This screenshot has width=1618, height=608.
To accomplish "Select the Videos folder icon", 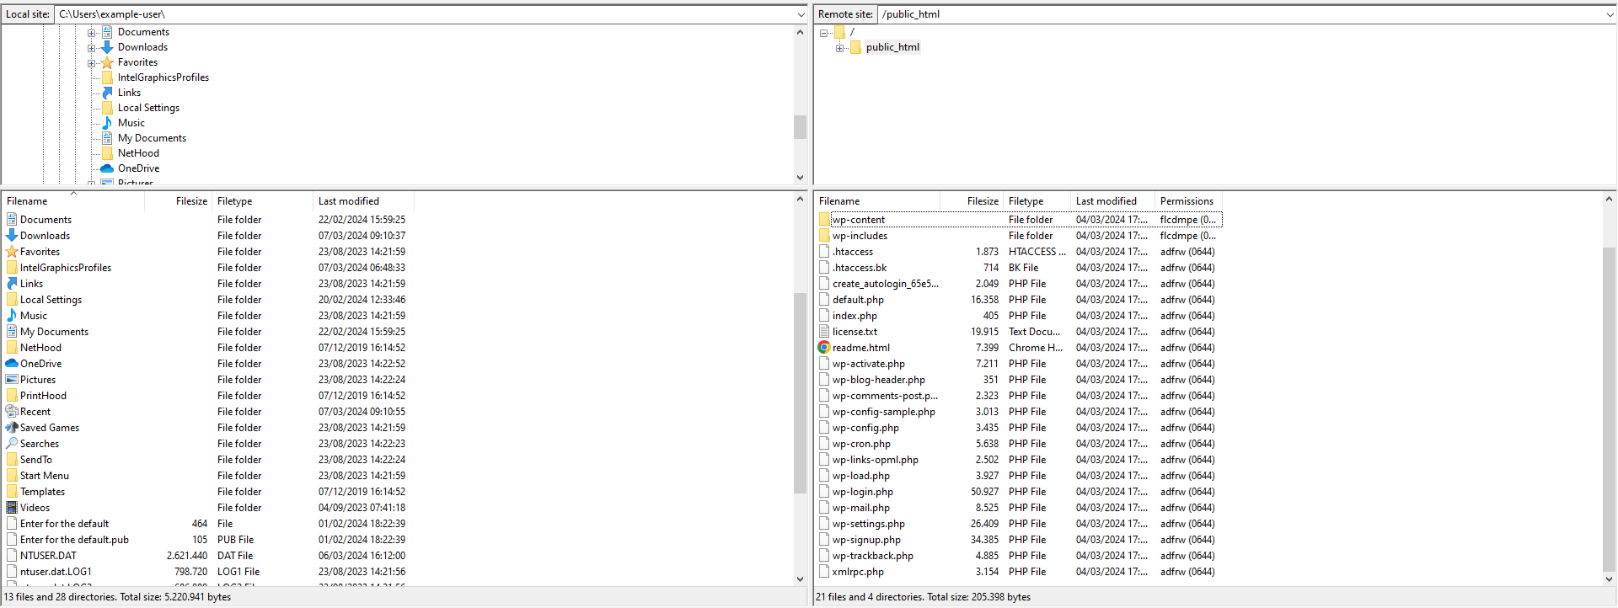I will pos(12,508).
